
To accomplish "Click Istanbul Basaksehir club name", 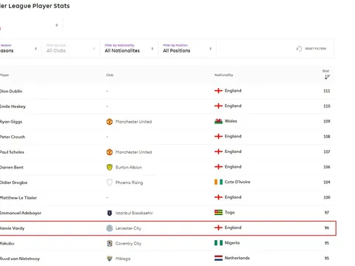I will click(x=134, y=213).
